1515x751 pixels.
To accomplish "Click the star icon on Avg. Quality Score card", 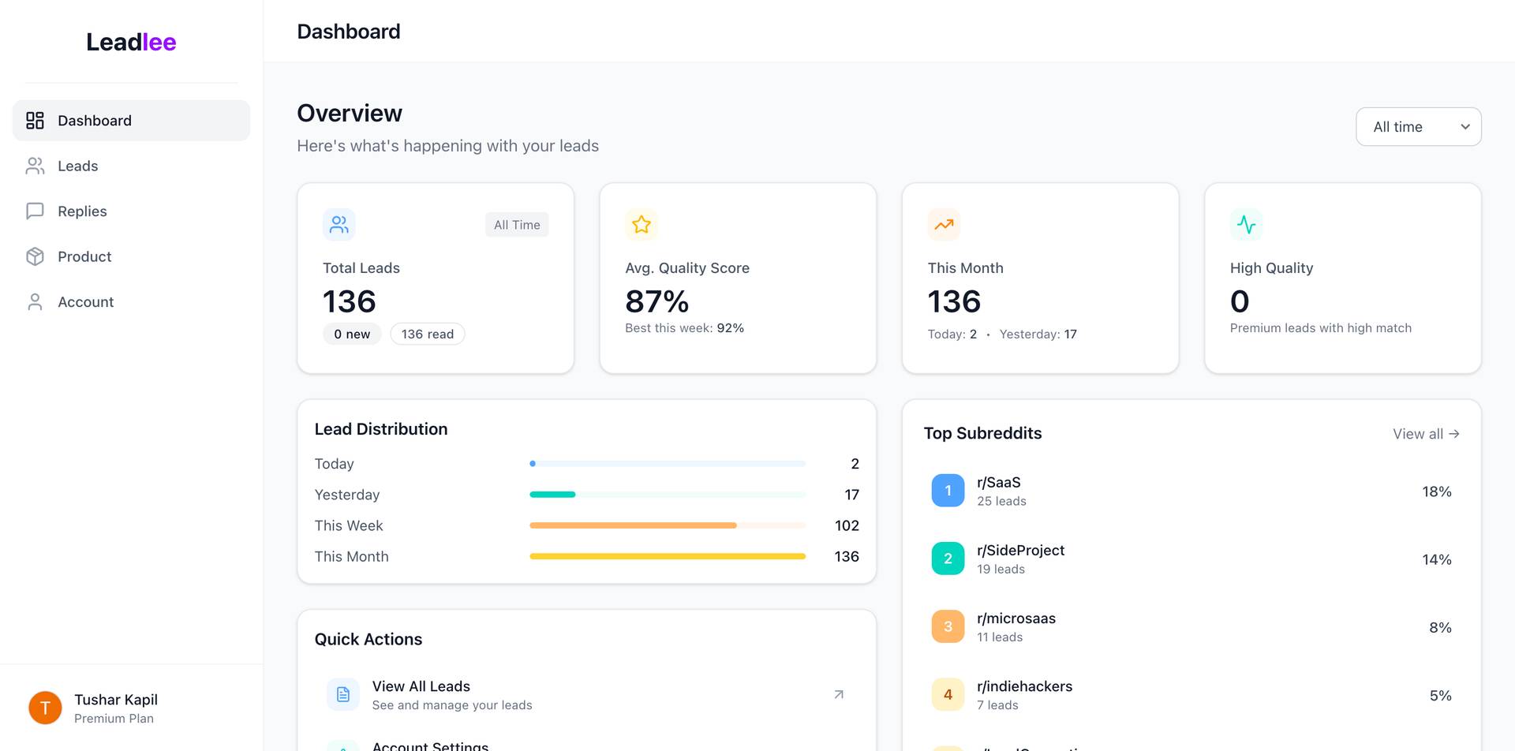I will (642, 225).
